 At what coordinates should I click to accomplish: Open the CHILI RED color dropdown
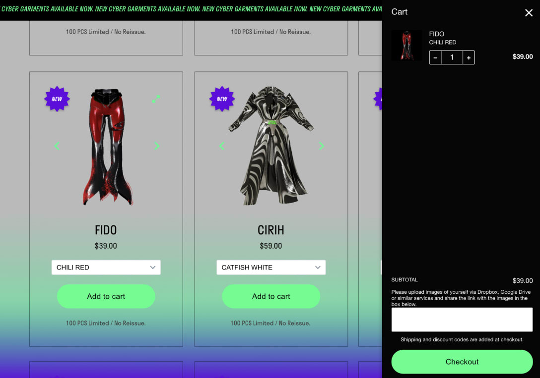[x=106, y=268]
